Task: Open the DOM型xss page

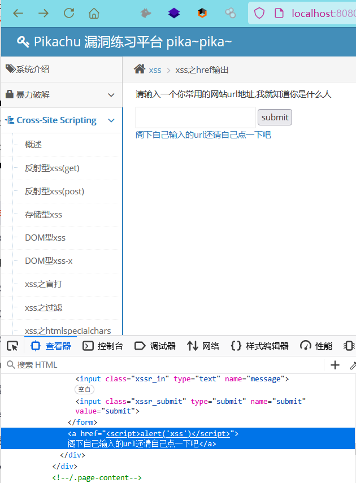Action: 45,238
